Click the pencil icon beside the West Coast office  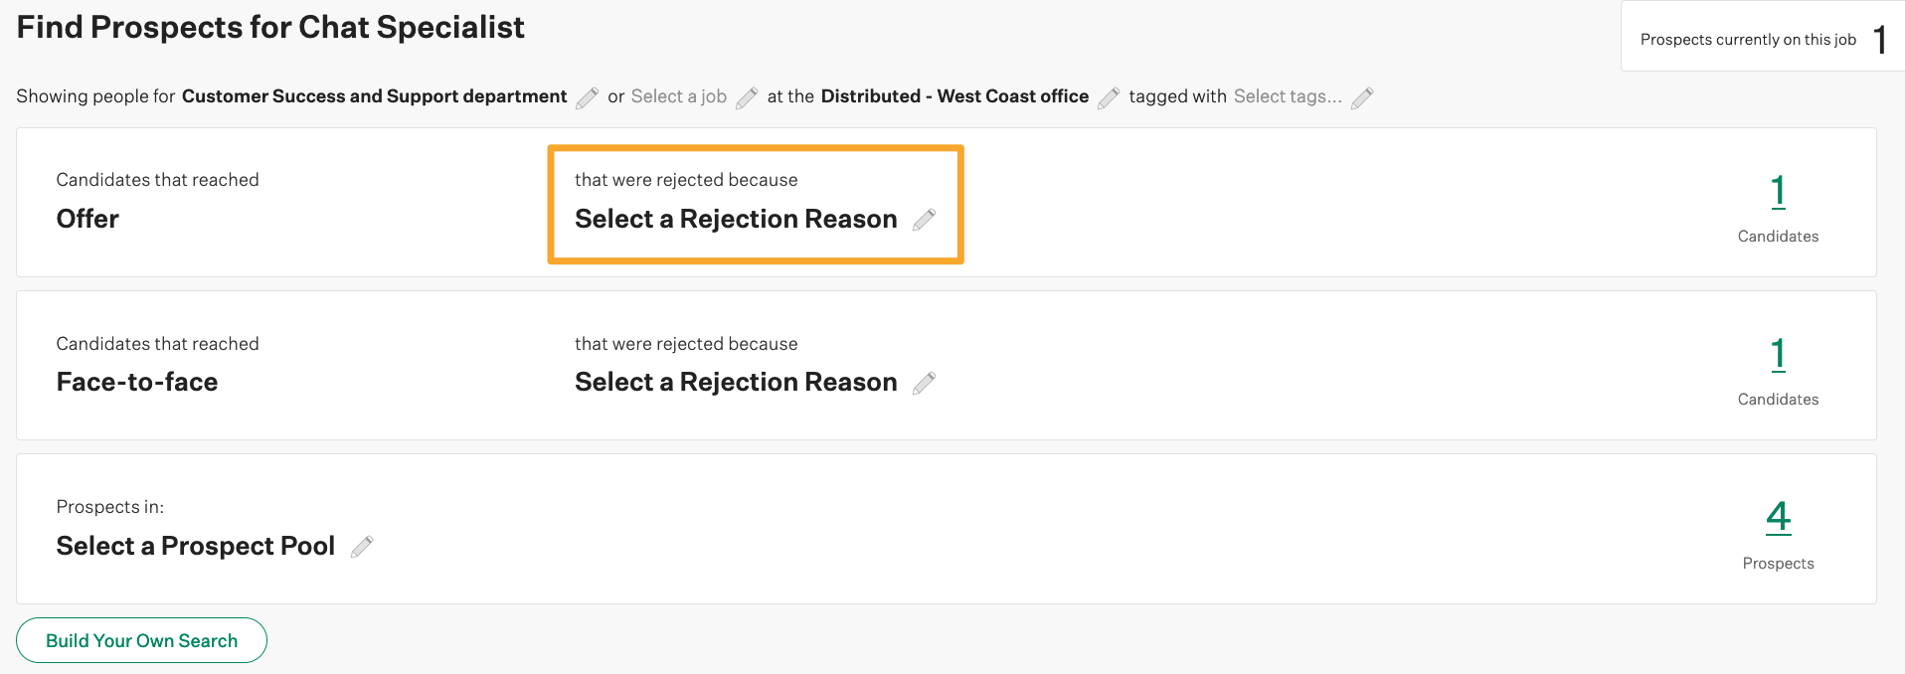tap(1109, 97)
